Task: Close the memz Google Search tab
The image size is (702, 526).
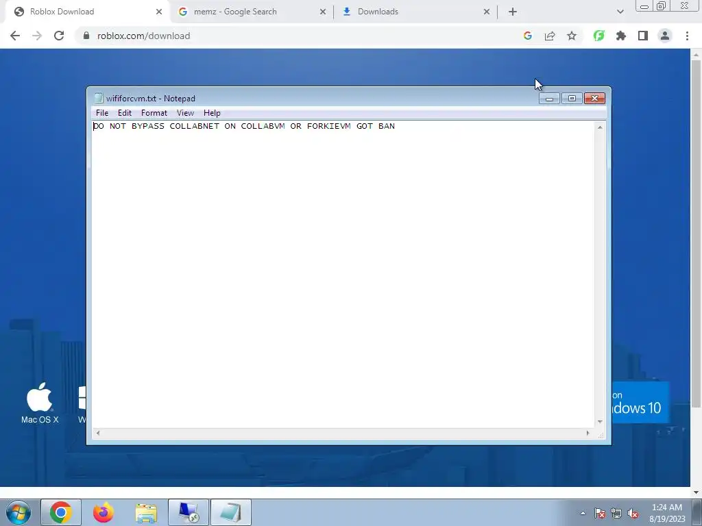Action: pyautogui.click(x=323, y=12)
